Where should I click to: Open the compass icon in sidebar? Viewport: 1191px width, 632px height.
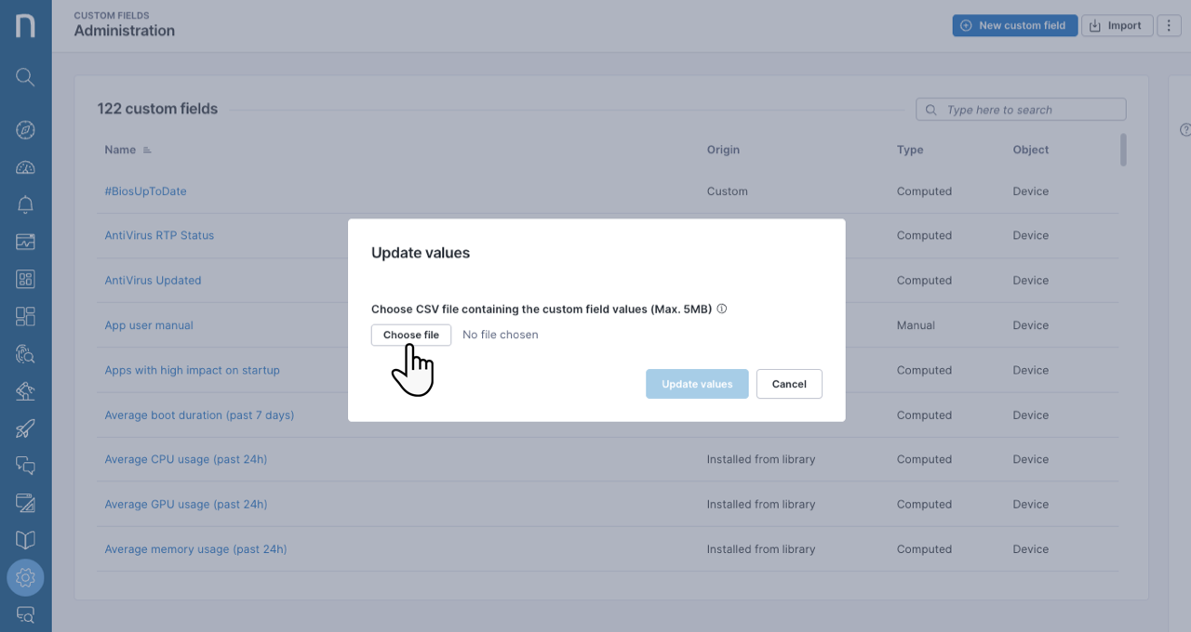[25, 130]
